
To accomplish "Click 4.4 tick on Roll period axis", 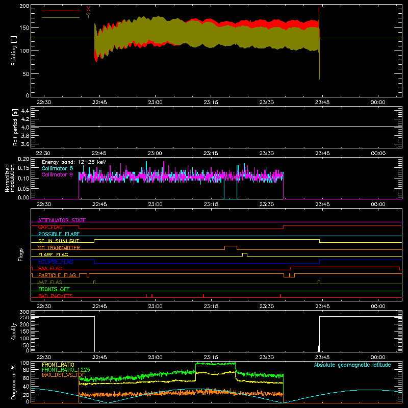I will 25,111.
